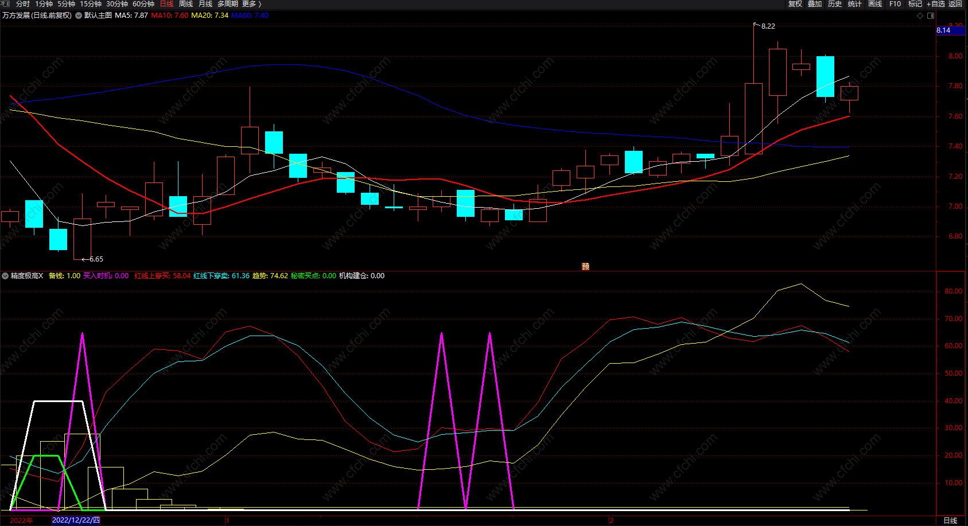Open the 历史 history button
This screenshot has height=526, width=968.
(835, 4)
